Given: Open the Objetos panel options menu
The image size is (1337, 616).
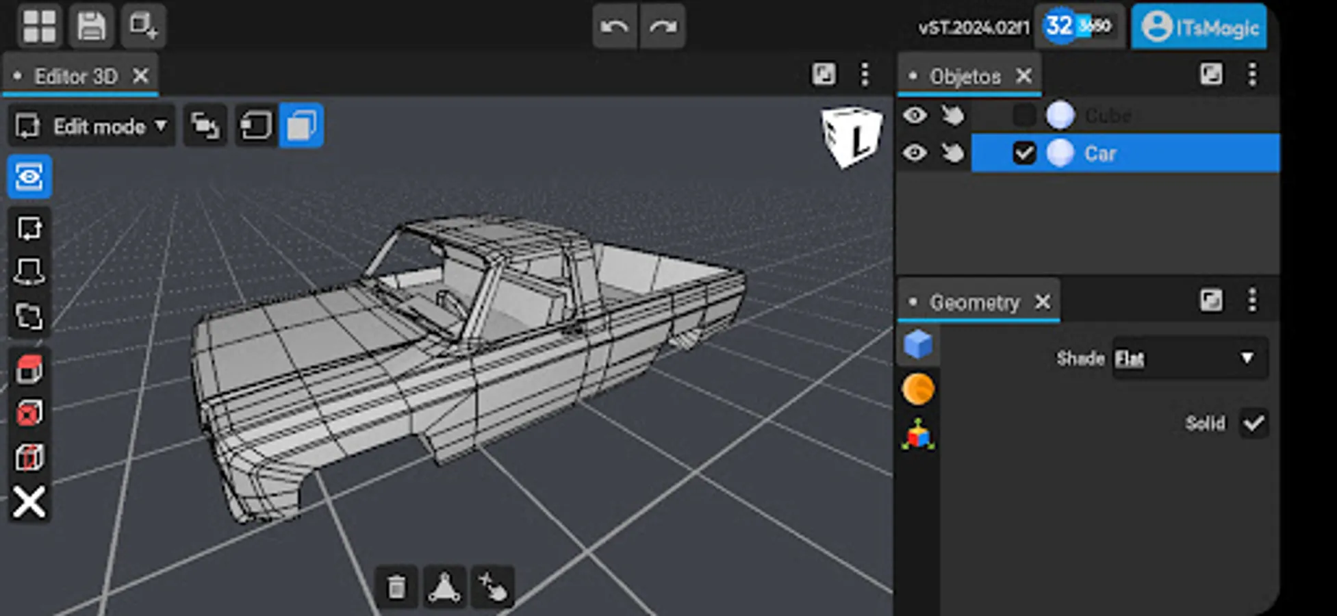Looking at the screenshot, I should tap(1251, 74).
